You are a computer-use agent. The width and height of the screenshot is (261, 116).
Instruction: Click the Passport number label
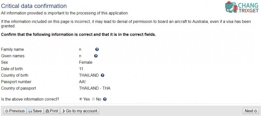pos(16,82)
